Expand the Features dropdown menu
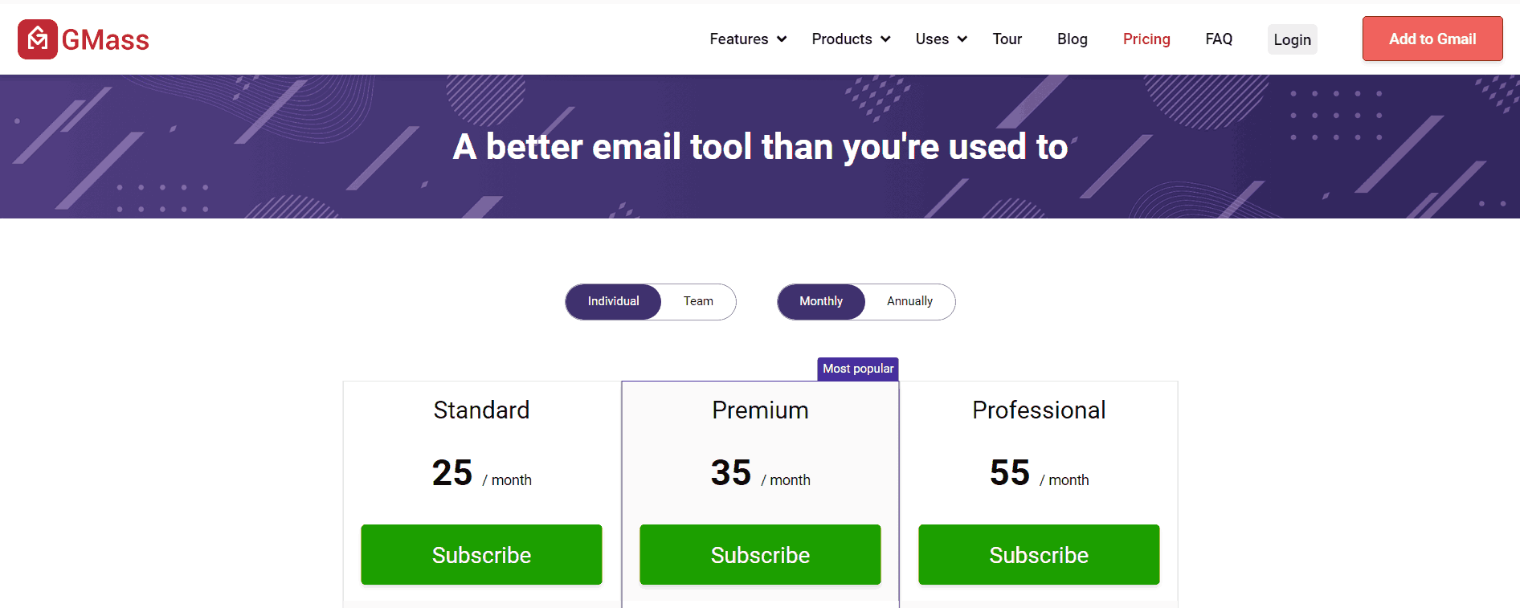The height and width of the screenshot is (608, 1520). pos(748,39)
